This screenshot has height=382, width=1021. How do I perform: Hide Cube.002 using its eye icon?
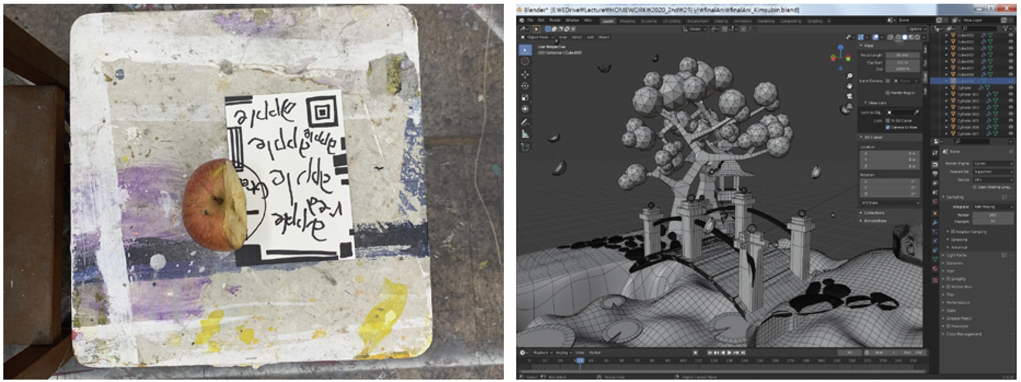(1011, 35)
